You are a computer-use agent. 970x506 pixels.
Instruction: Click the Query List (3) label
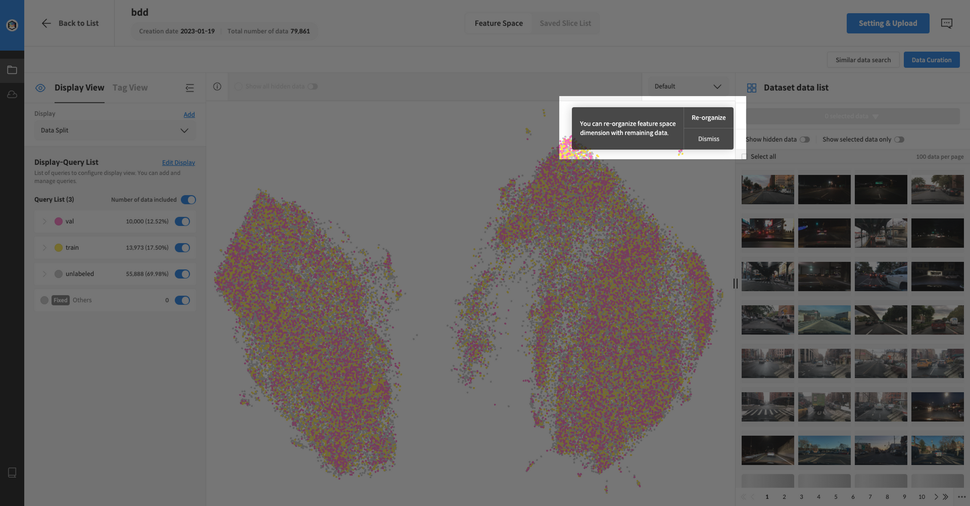coord(54,200)
